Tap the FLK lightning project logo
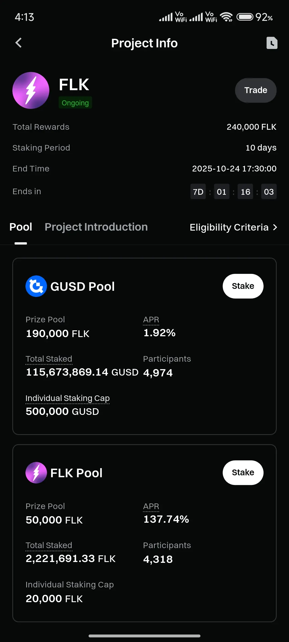Image resolution: width=289 pixels, height=642 pixels. coord(31,90)
